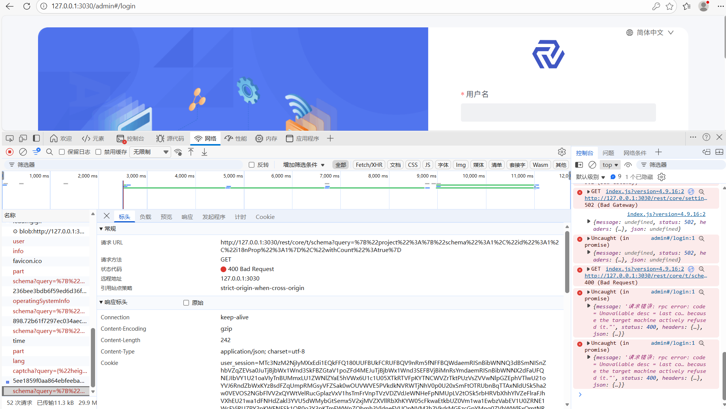The width and height of the screenshot is (726, 409).
Task: Click the 9,000 ms timeline marker
Action: pyautogui.click(x=426, y=176)
